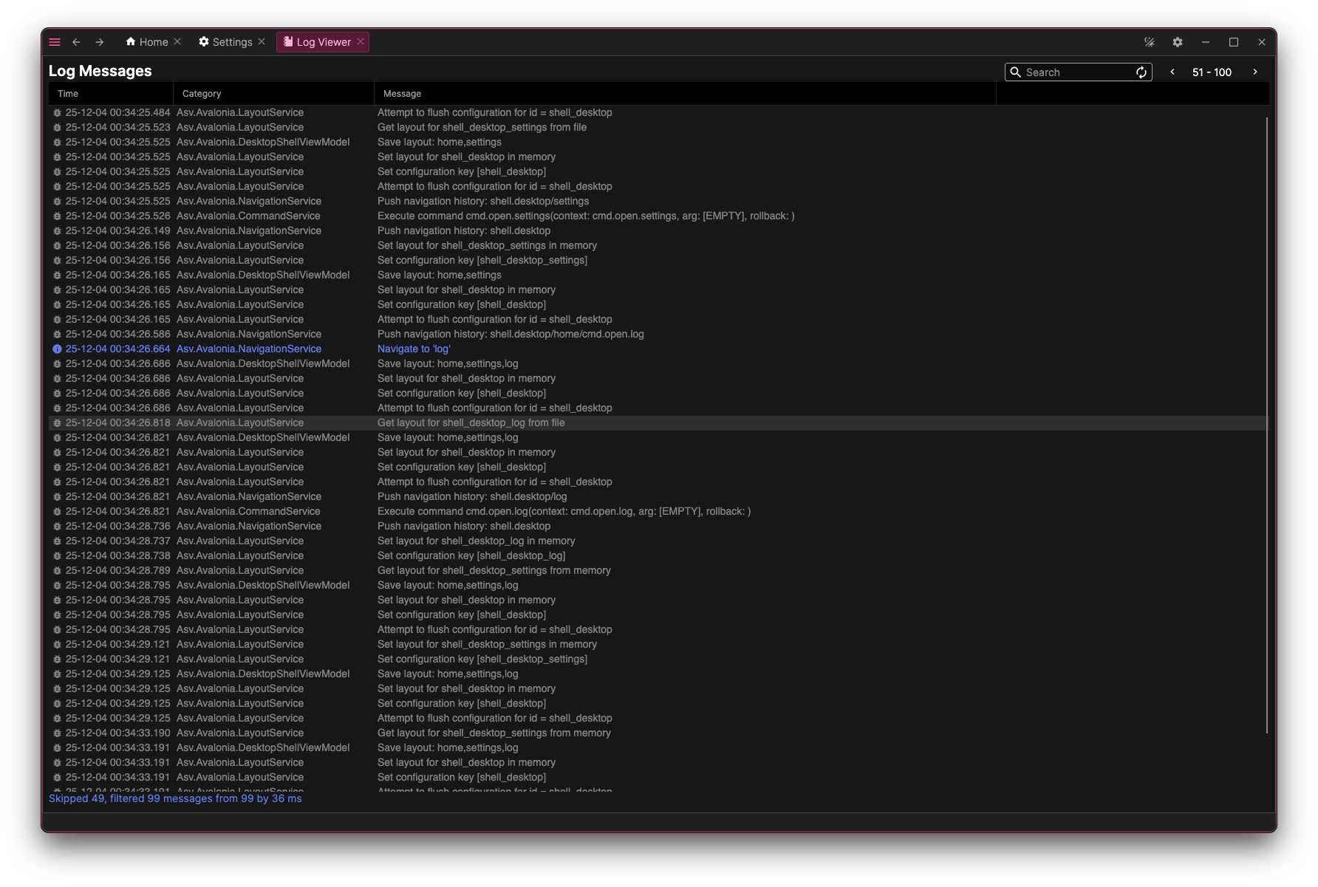
Task: Click inside the Search input field
Action: [1071, 72]
